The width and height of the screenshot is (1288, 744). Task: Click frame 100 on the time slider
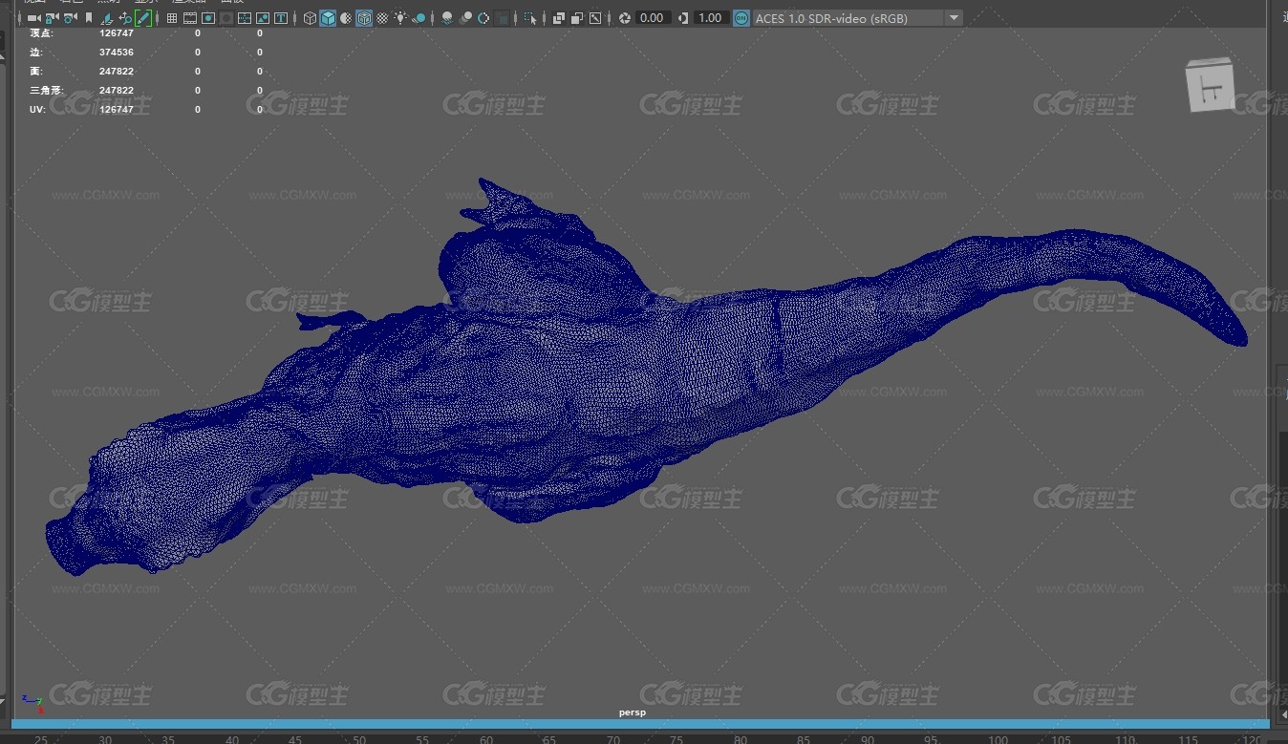[998, 739]
